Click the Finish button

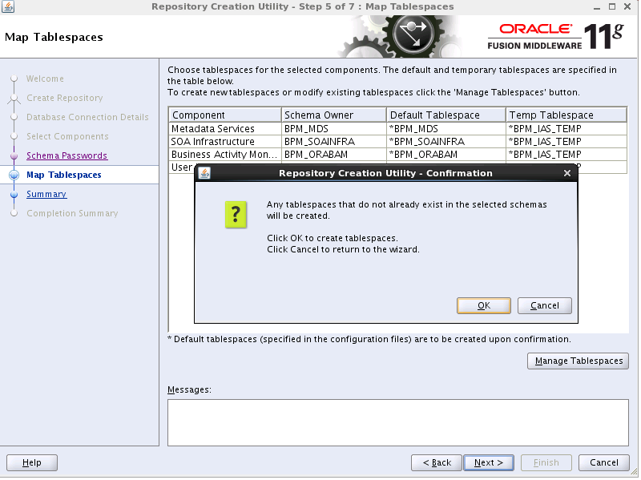546,463
